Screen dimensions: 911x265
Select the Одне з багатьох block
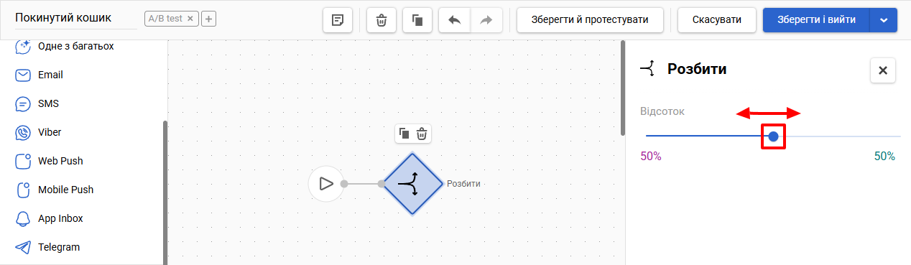65,46
